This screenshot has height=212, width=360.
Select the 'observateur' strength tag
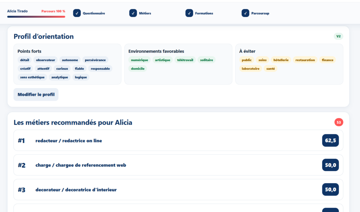45,60
